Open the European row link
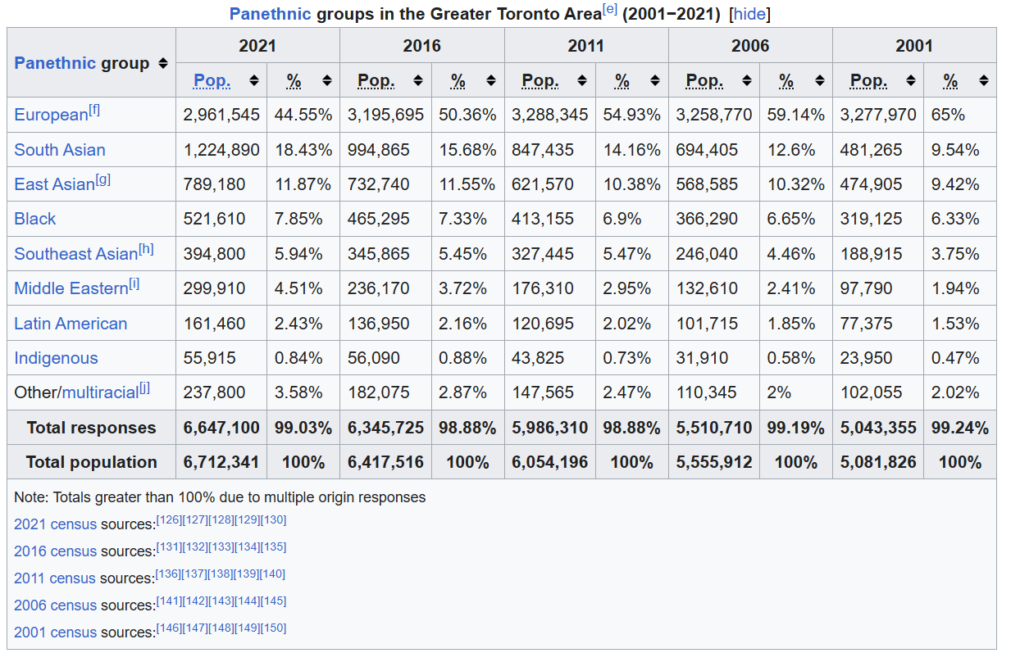The height and width of the screenshot is (662, 1011). click(51, 115)
